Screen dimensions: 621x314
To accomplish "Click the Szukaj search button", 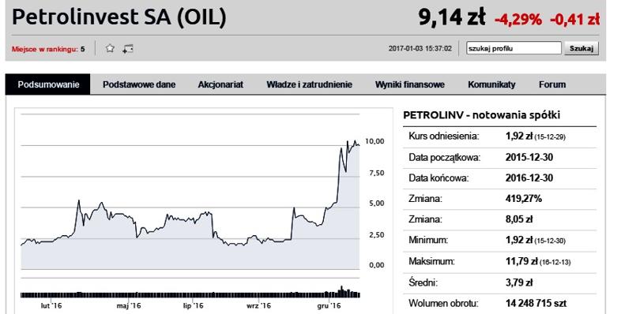I will click(581, 48).
